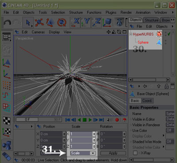Image resolution: width=177 pixels, height=163 pixels.
Task: Select the Edges mode icon
Action: click(x=7, y=97)
